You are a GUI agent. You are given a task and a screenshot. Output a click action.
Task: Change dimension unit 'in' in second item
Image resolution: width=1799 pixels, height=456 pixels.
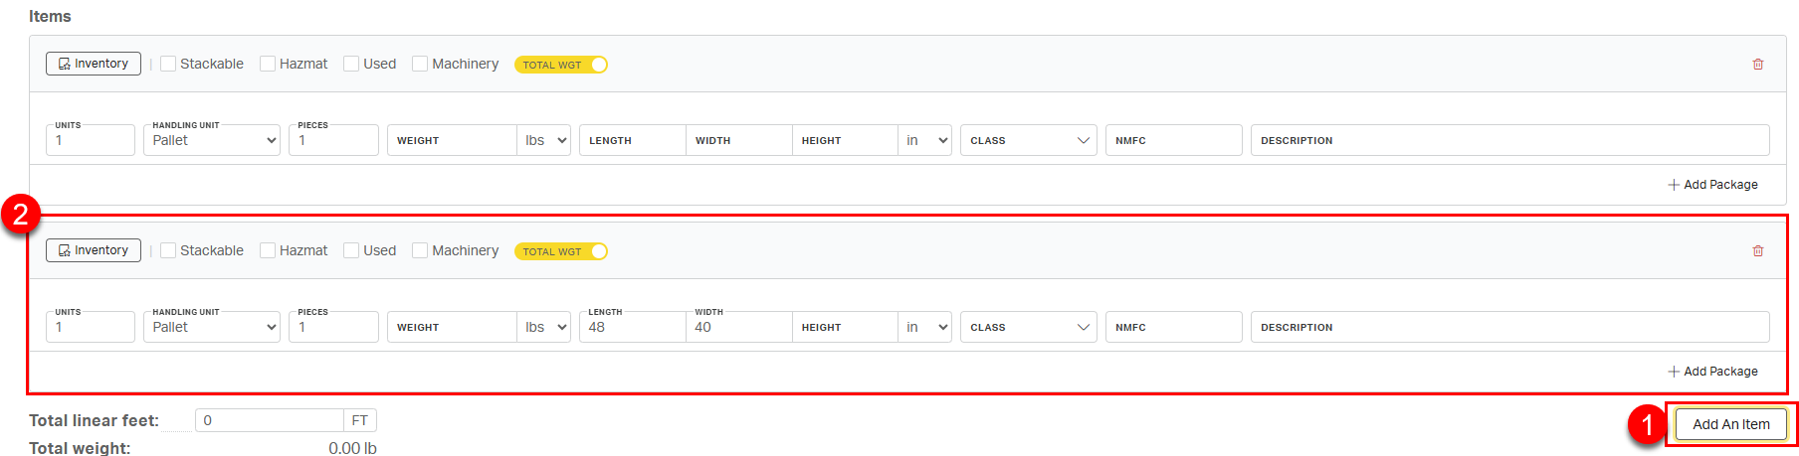tap(925, 327)
